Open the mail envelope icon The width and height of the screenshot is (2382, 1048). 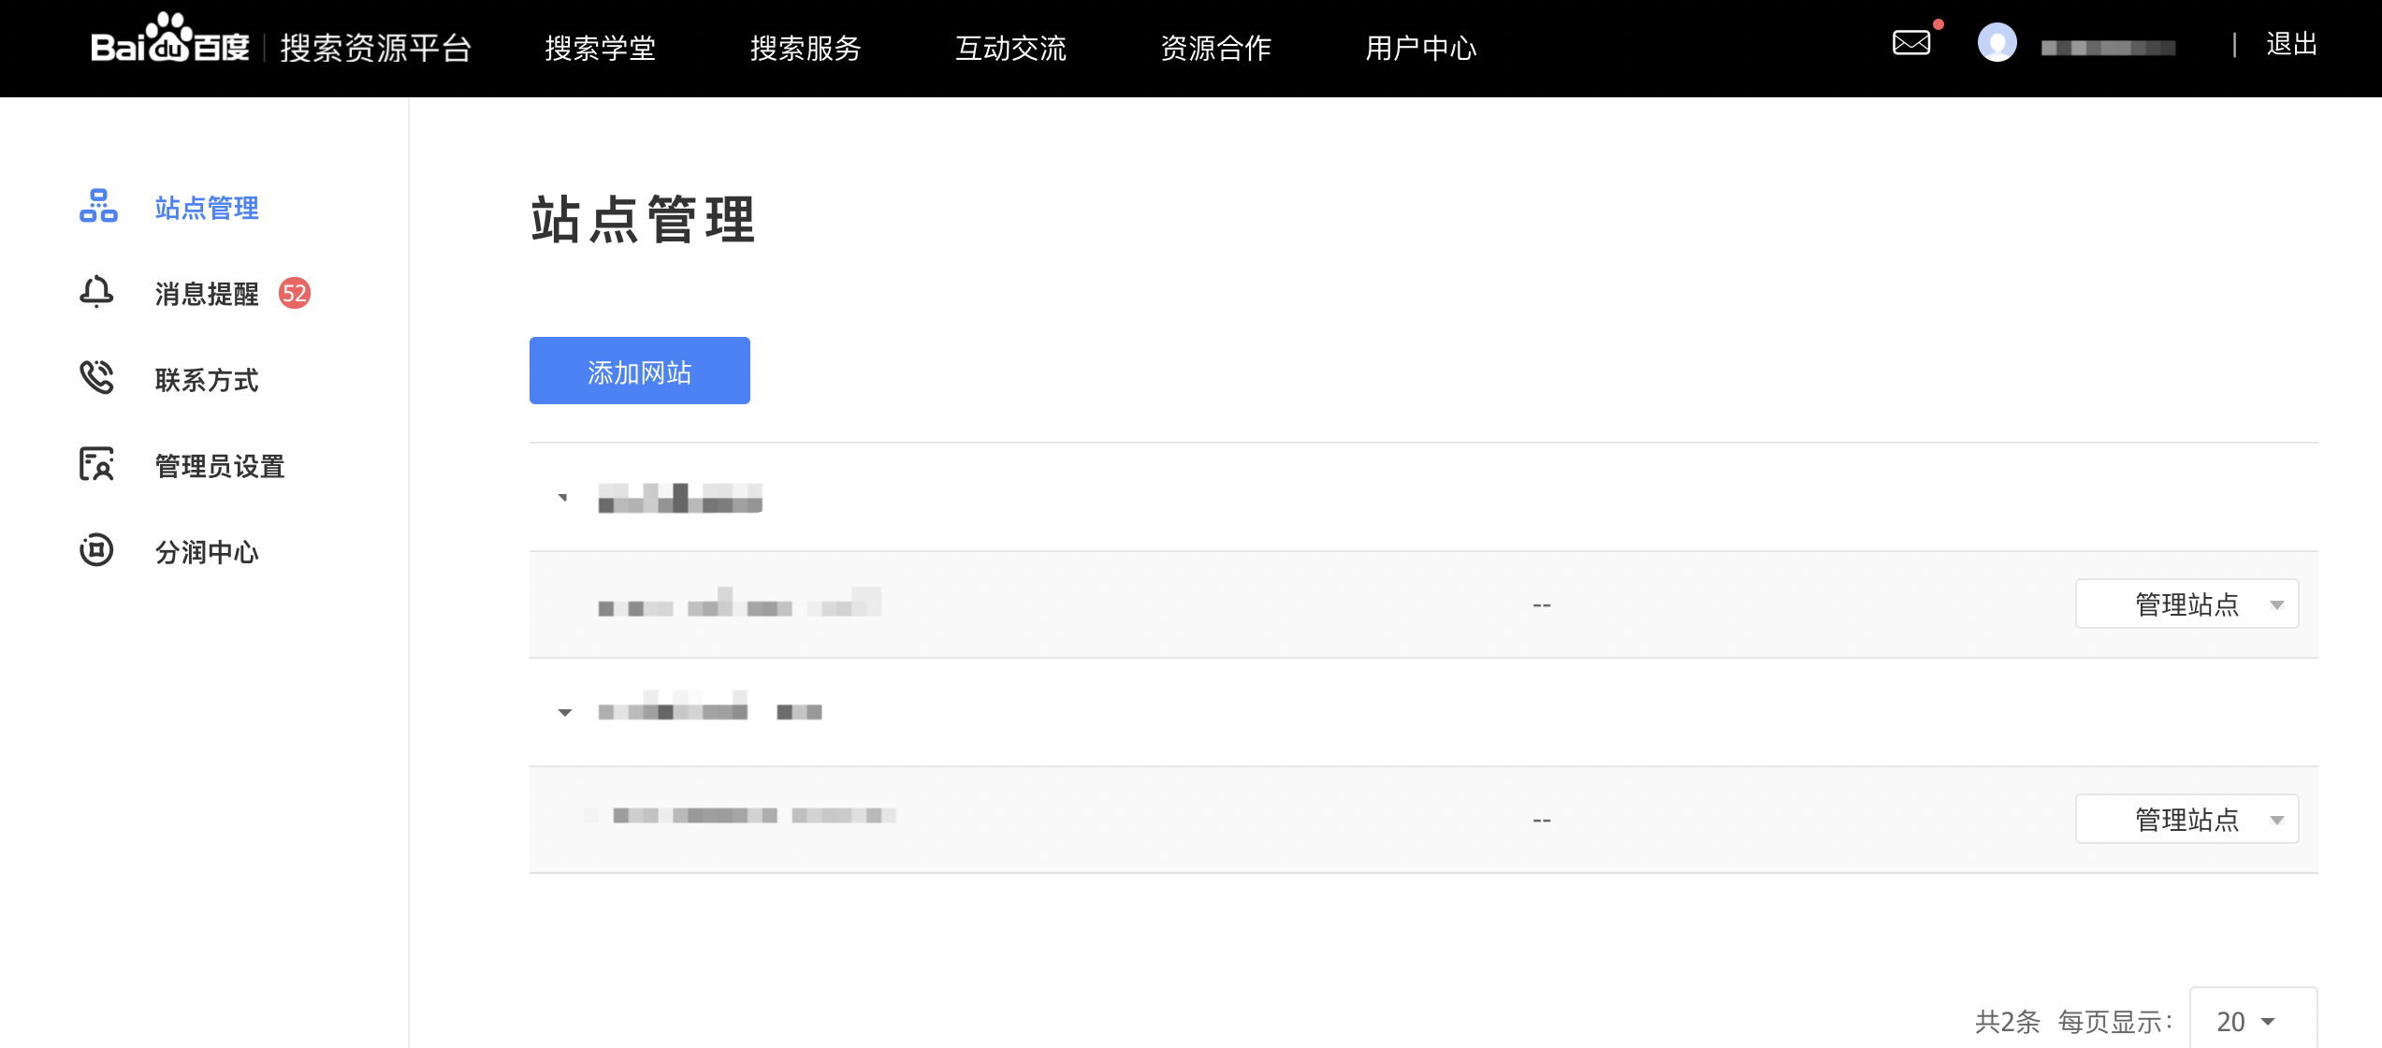coord(1910,43)
